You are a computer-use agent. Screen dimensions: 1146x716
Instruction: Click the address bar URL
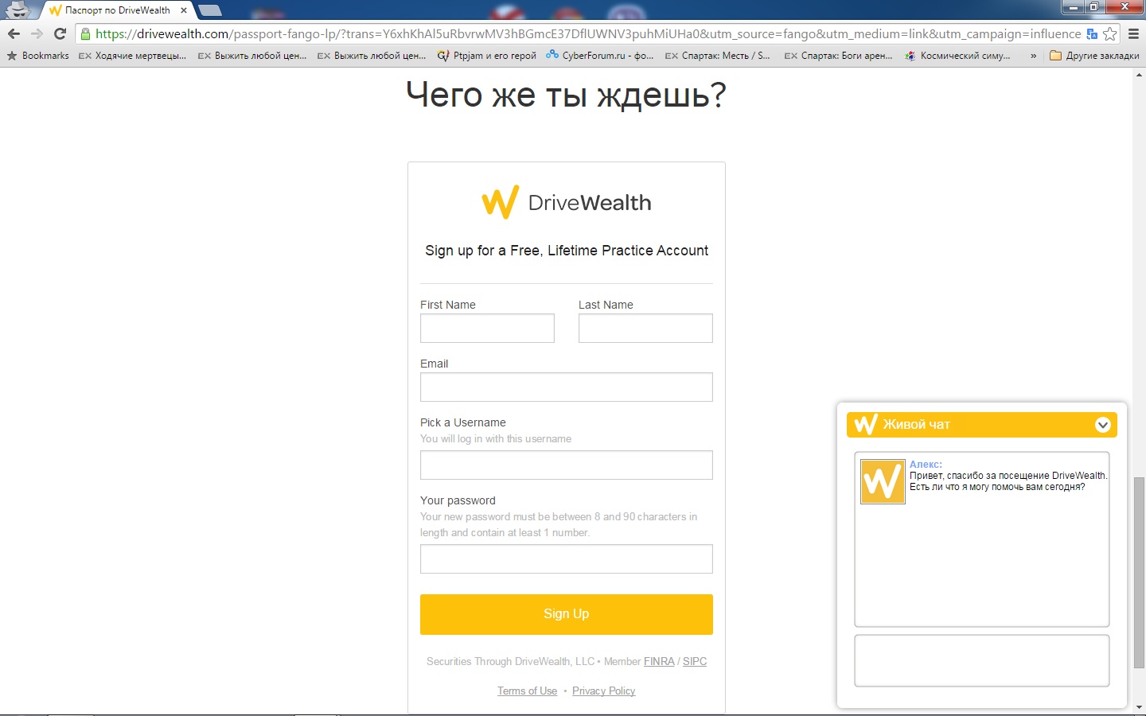(588, 33)
